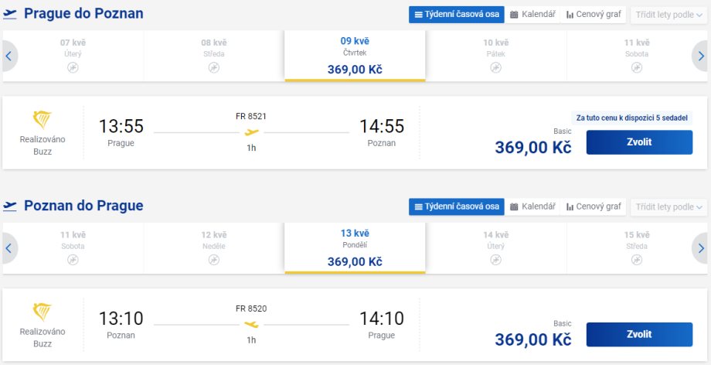
Task: Switch outbound view to Kalendář
Action: 532,15
